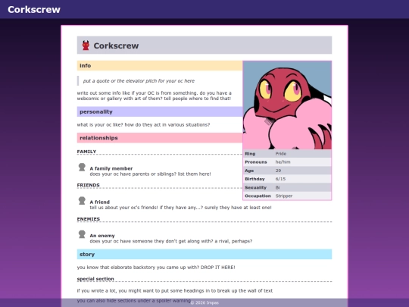409x307 pixels.
Task: Click the '© 2026 Impas' footer text
Action: click(204, 302)
